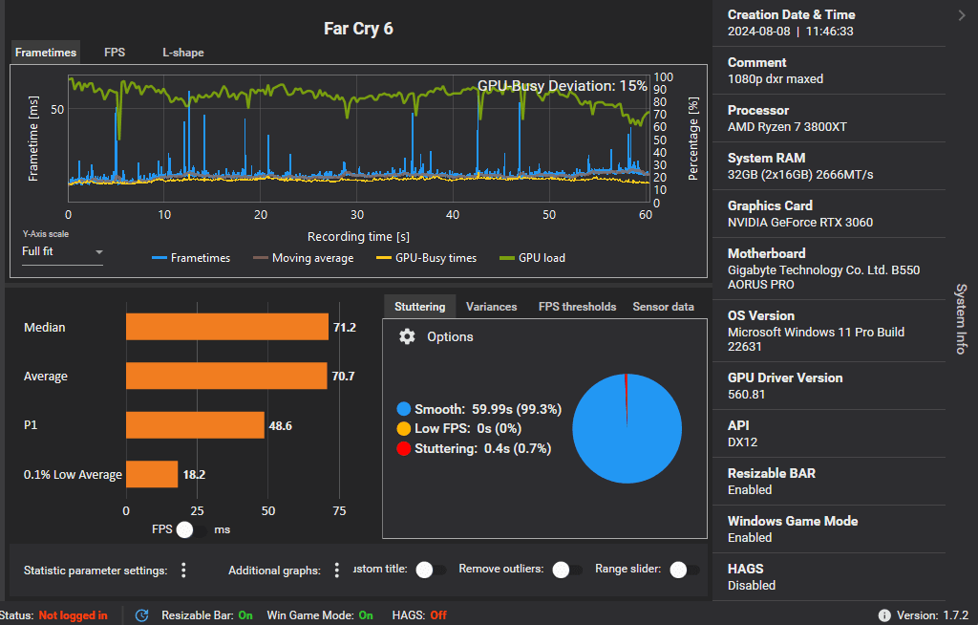Image resolution: width=978 pixels, height=625 pixels.
Task: Click the P1 FPS bar
Action: (x=195, y=425)
